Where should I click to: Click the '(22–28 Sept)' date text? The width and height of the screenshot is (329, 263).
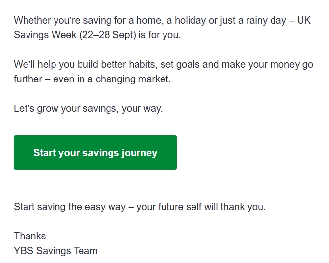click(x=108, y=35)
